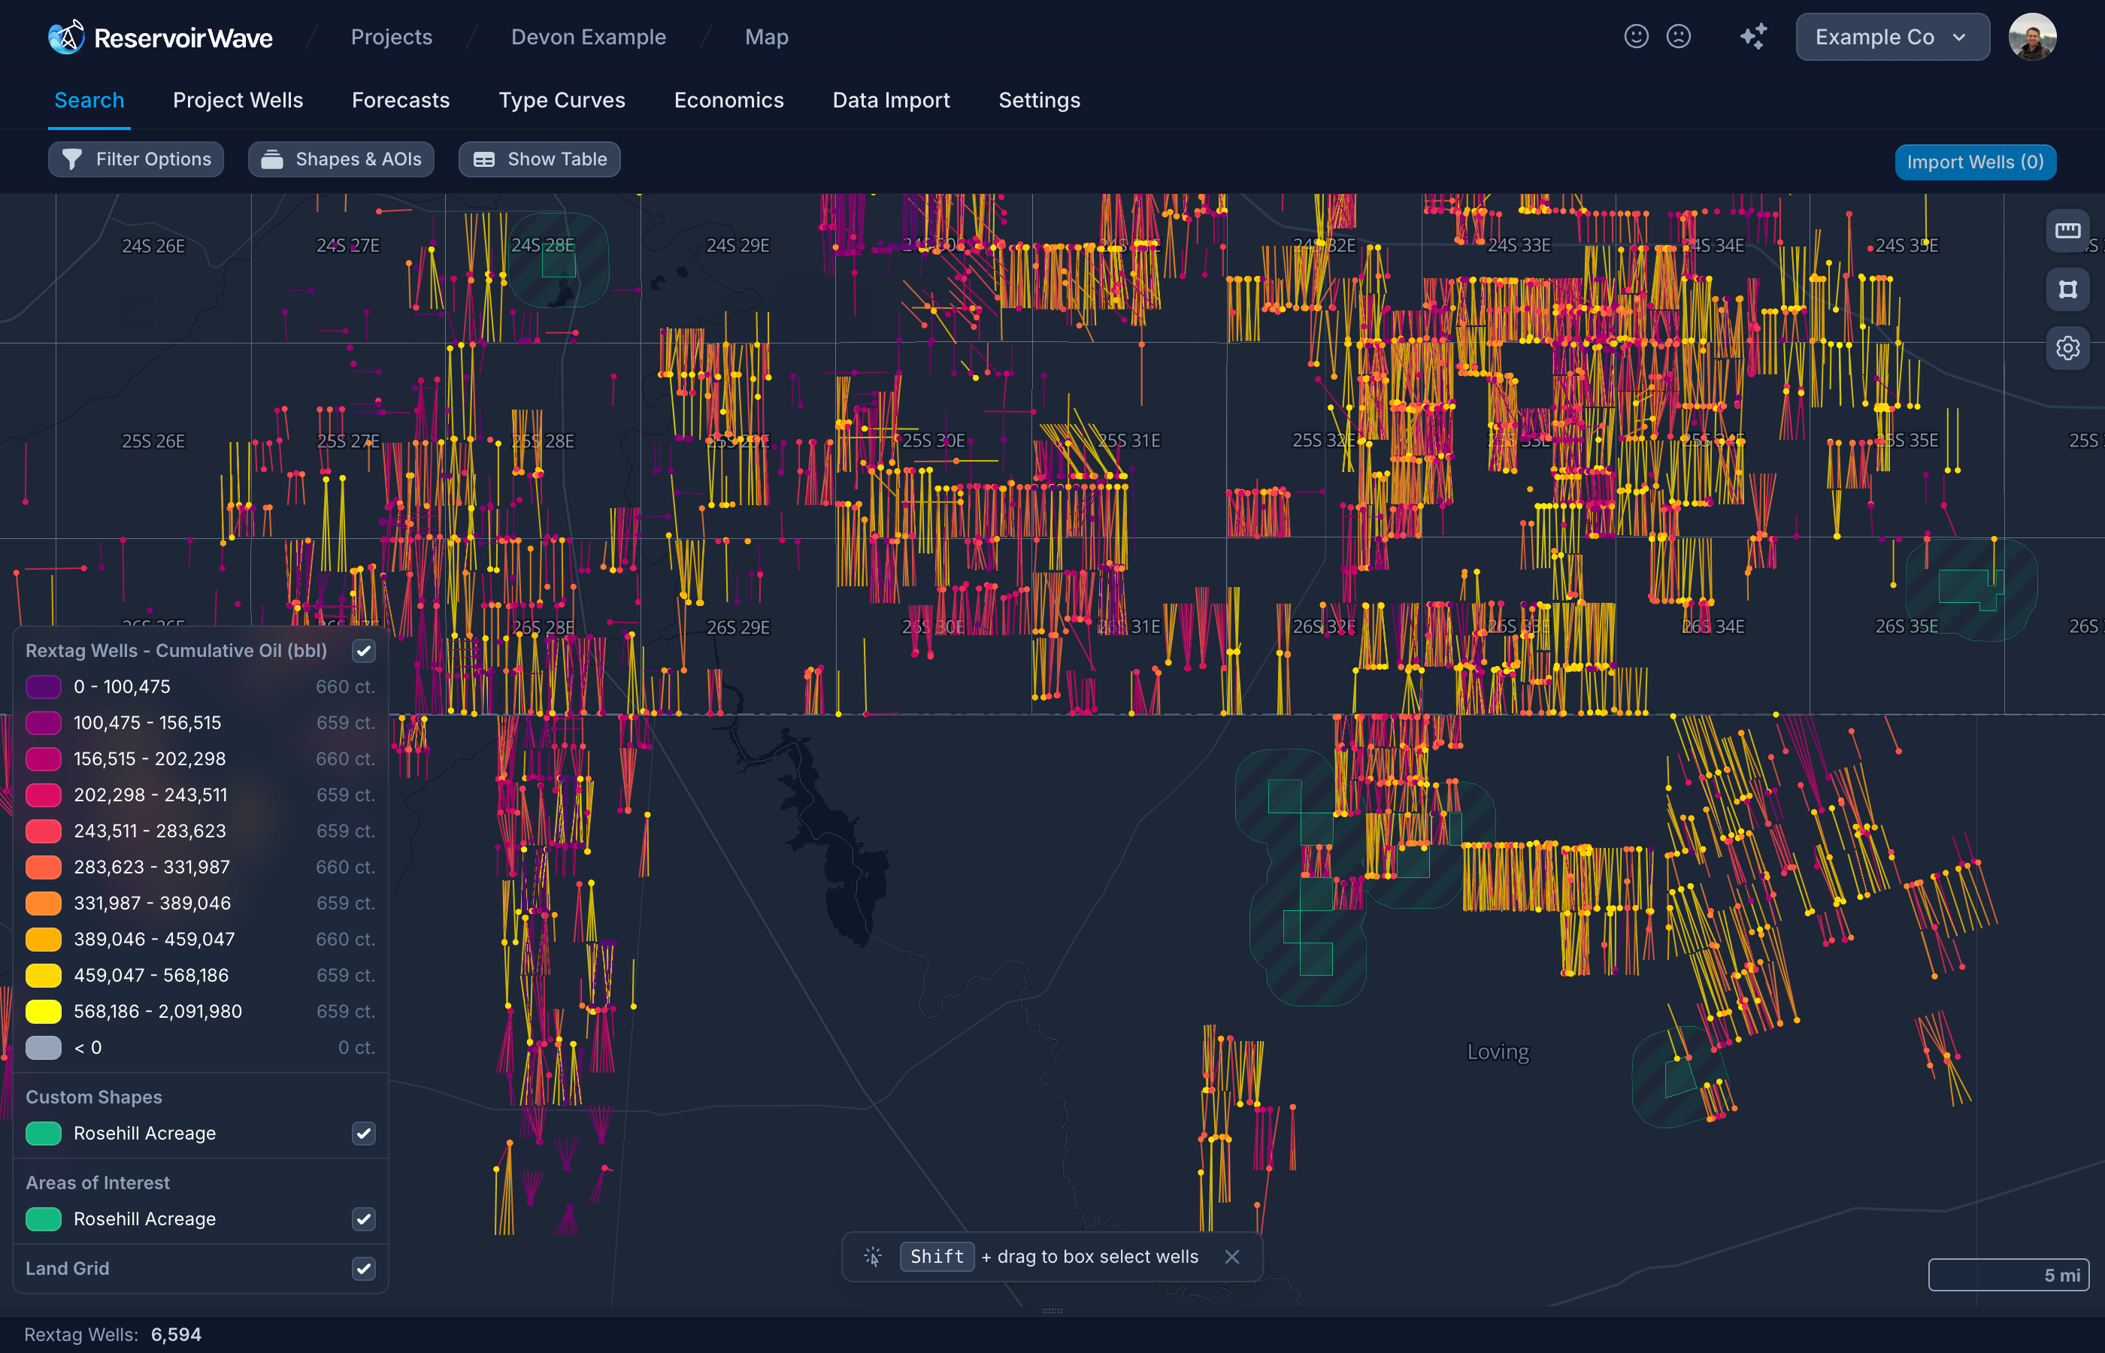Switch to the Type Curves tab
Screen dimensions: 2105x1353
tap(562, 100)
